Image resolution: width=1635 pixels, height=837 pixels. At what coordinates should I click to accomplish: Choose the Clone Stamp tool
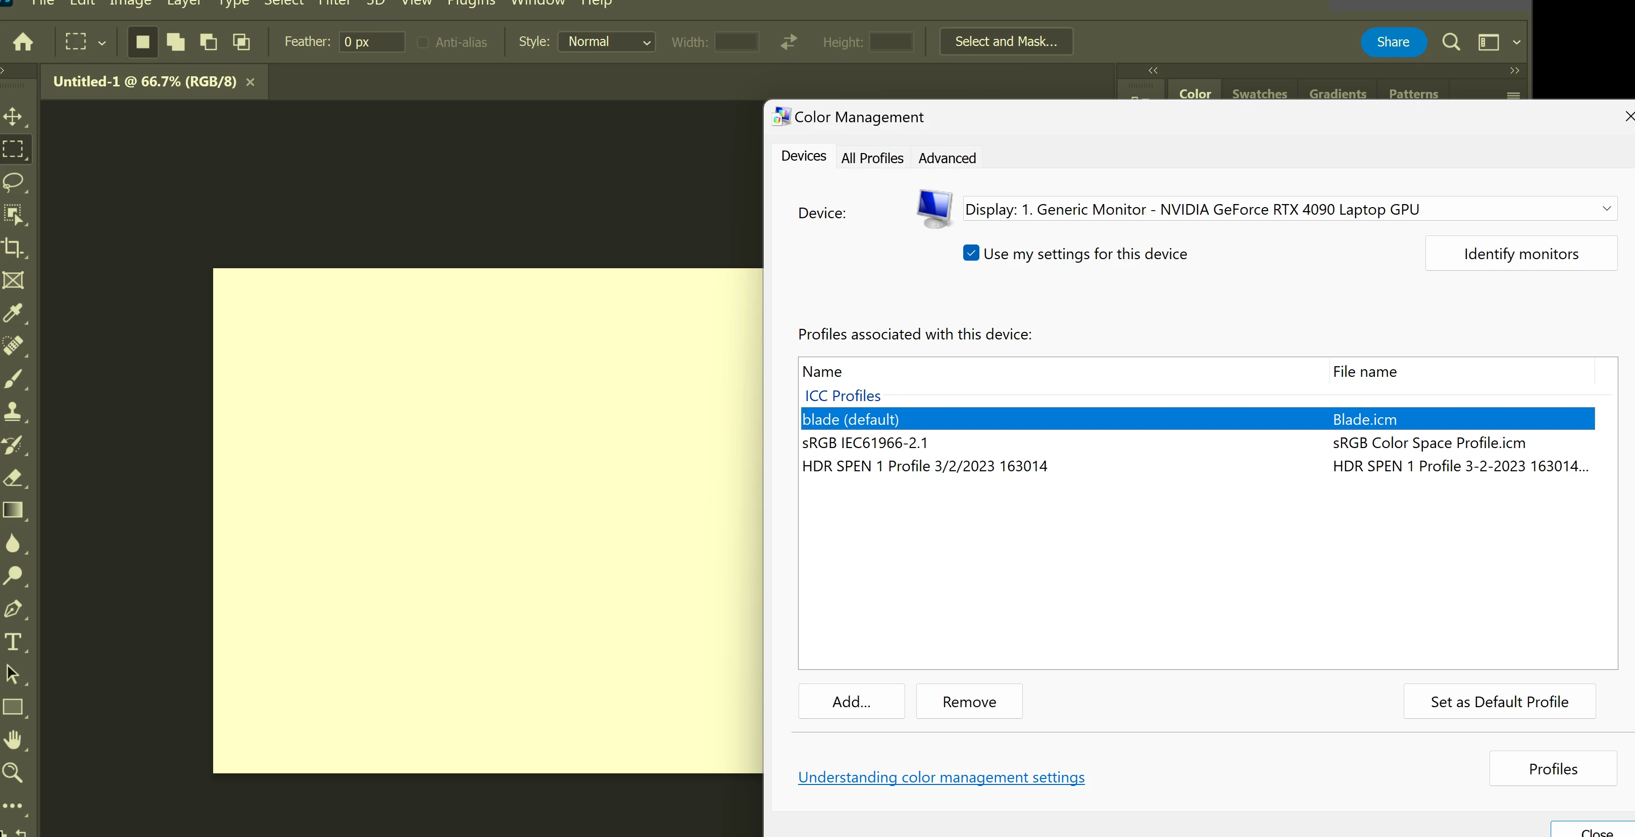13,411
